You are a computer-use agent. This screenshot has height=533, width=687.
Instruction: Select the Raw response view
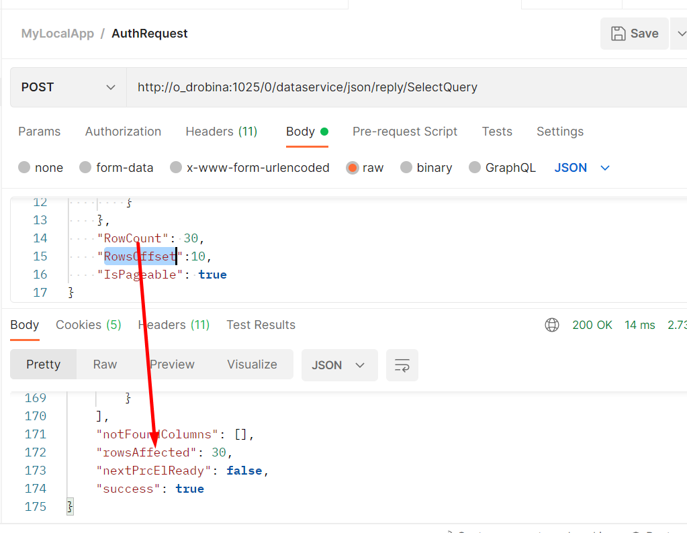105,365
